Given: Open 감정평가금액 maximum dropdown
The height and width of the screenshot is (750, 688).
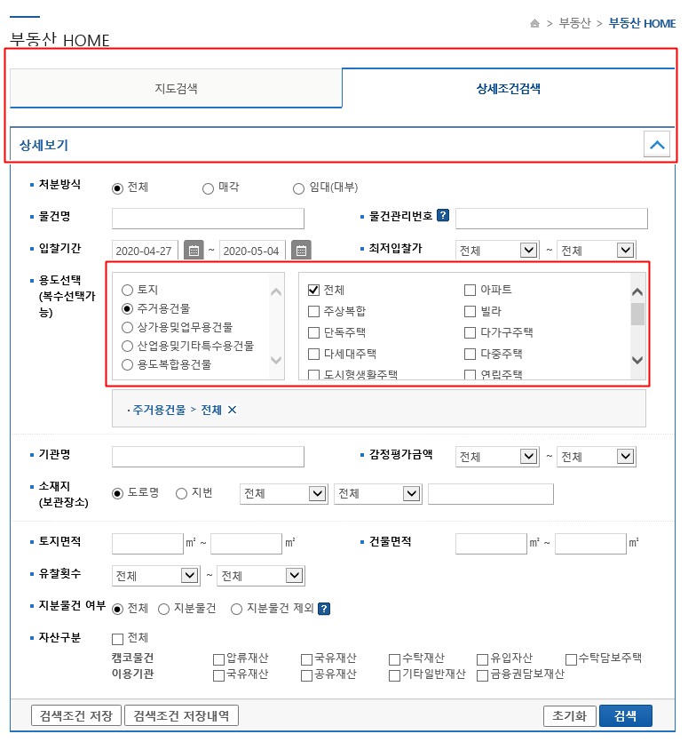Looking at the screenshot, I should pyautogui.click(x=597, y=457).
